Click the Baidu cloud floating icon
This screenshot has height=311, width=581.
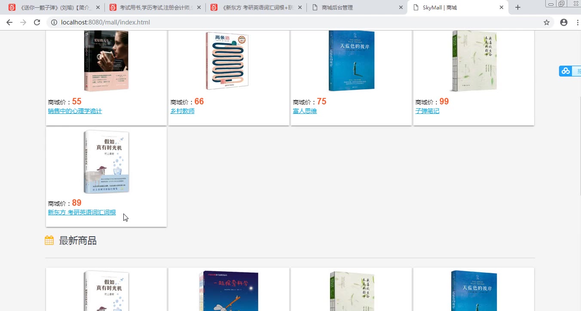point(566,71)
